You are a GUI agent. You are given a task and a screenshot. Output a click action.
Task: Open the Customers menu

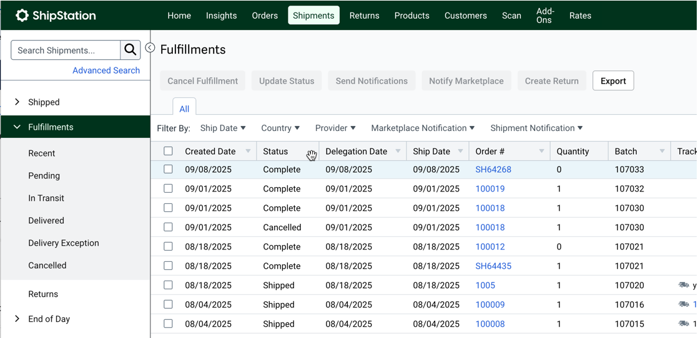tap(466, 16)
